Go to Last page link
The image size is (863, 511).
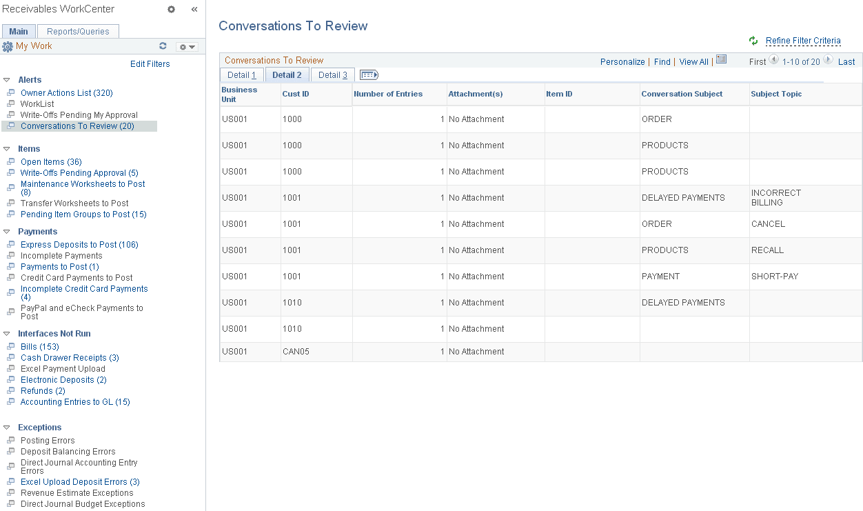[846, 61]
